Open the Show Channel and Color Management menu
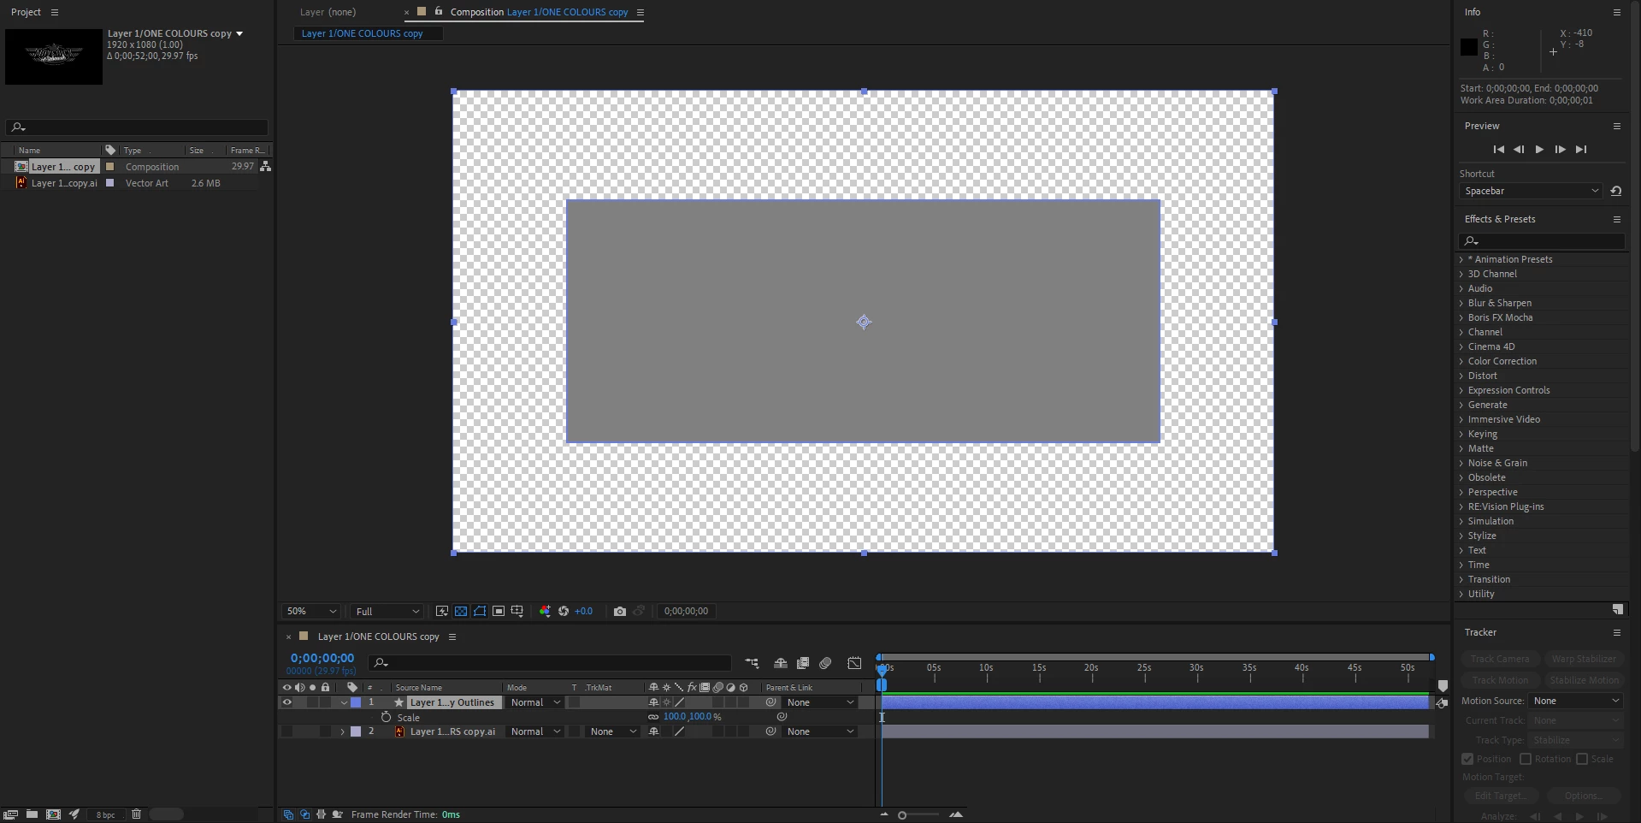 coord(545,611)
